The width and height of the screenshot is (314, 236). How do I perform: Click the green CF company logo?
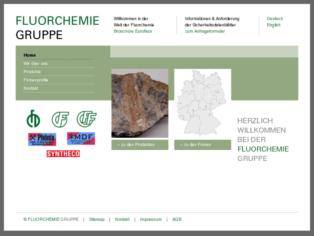60,120
